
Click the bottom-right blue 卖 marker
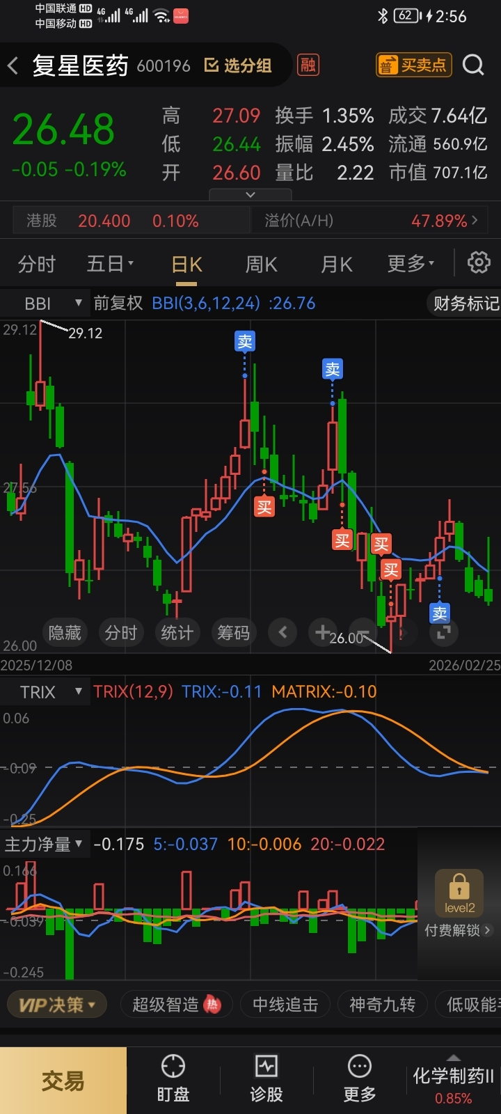[440, 613]
